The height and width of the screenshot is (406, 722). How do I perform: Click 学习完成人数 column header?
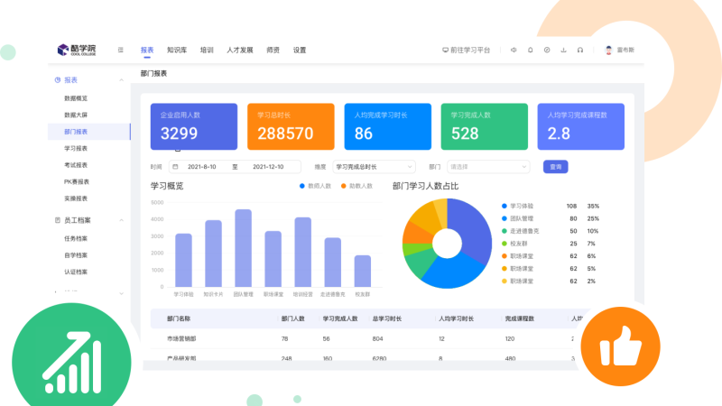click(340, 318)
